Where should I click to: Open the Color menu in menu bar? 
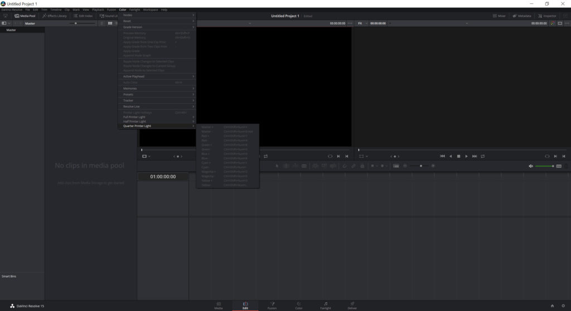coord(122,10)
